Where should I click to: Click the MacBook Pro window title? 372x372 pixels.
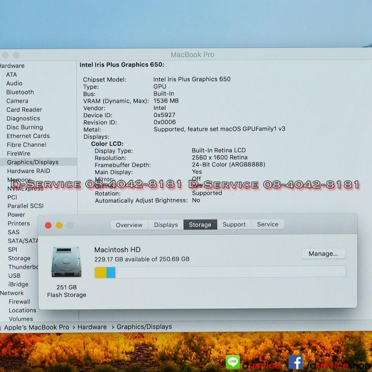[193, 55]
